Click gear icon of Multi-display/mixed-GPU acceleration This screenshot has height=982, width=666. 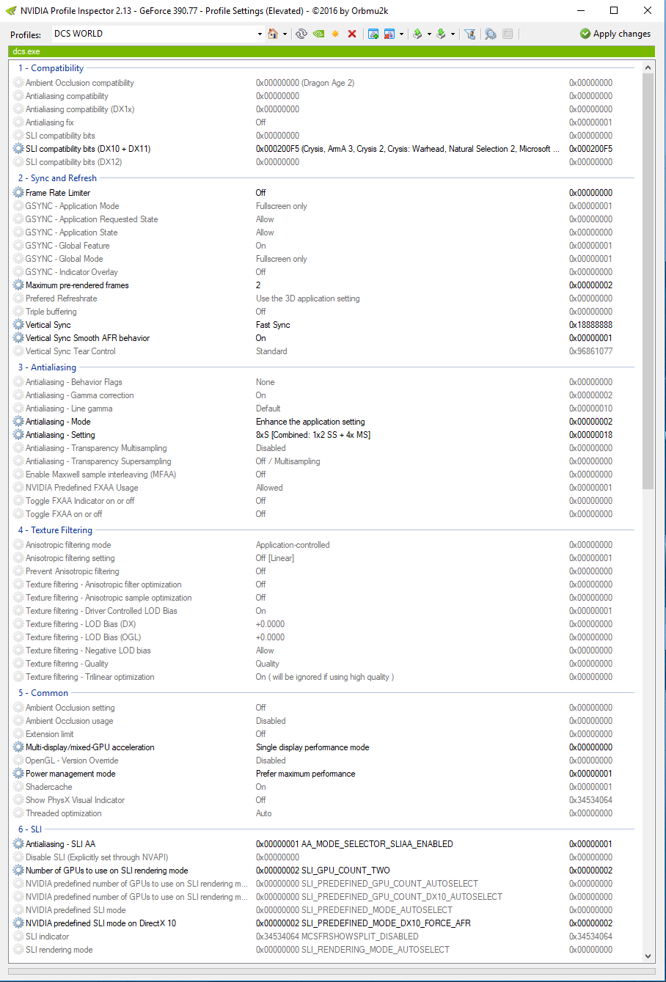[18, 747]
